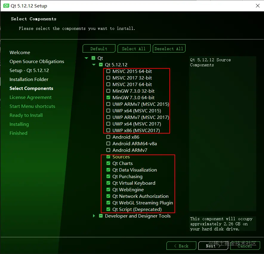
Task: Select the Select Components sidebar step
Action: point(31,88)
